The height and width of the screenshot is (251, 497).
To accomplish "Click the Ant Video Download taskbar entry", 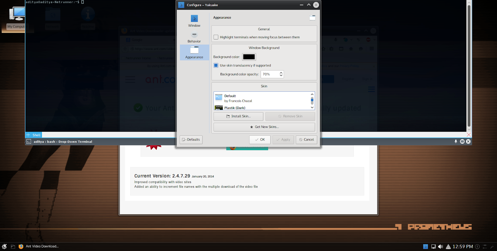I will (39, 246).
